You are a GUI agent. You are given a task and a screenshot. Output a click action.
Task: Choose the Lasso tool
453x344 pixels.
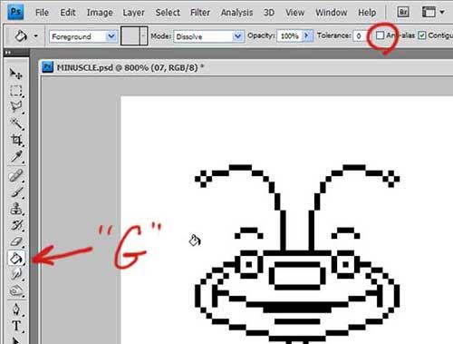coord(16,107)
